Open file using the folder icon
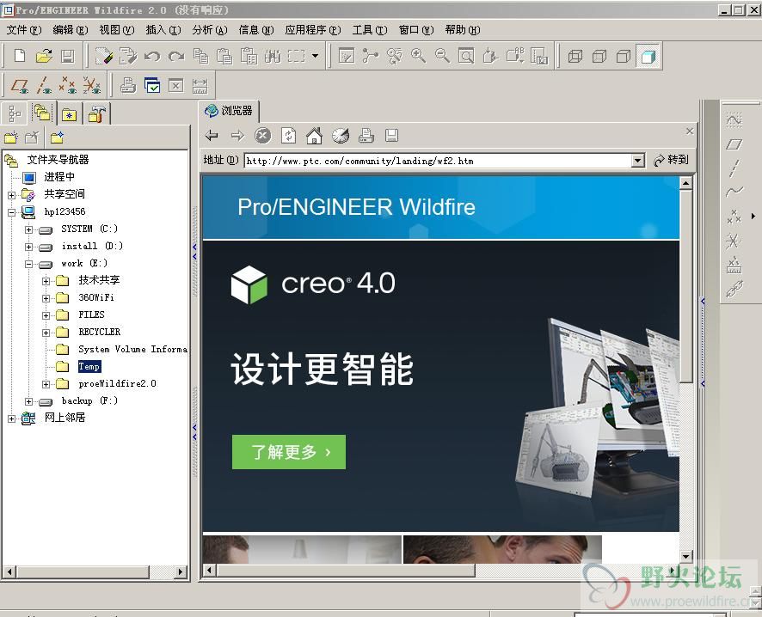The width and height of the screenshot is (762, 617). click(44, 56)
